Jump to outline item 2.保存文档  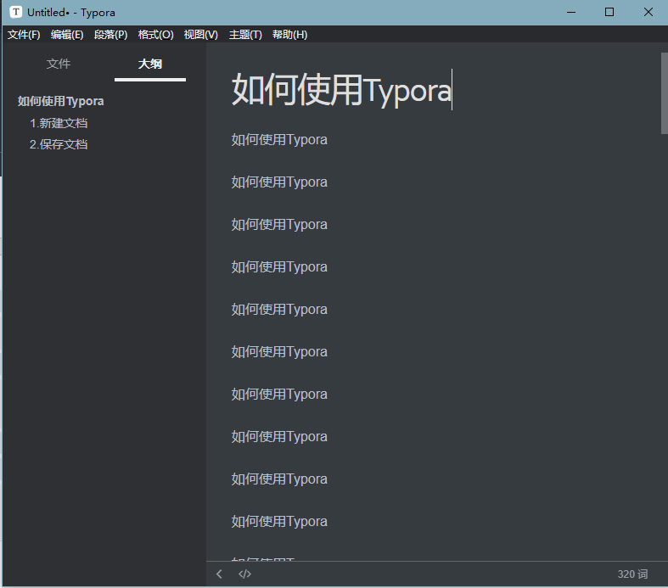coord(59,144)
